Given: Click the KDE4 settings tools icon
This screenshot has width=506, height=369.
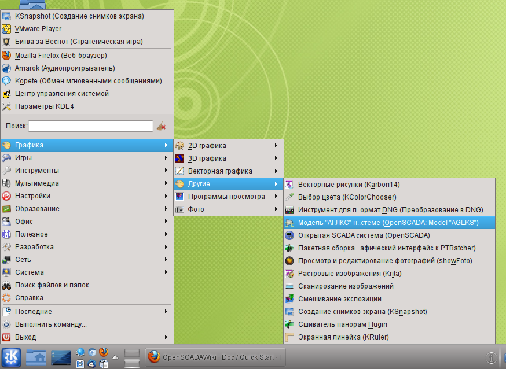Looking at the screenshot, I should click(6, 106).
